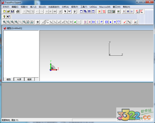Toggle the blue P button in the toolbar
This screenshot has height=123, width=155.
pyautogui.click(x=102, y=22)
